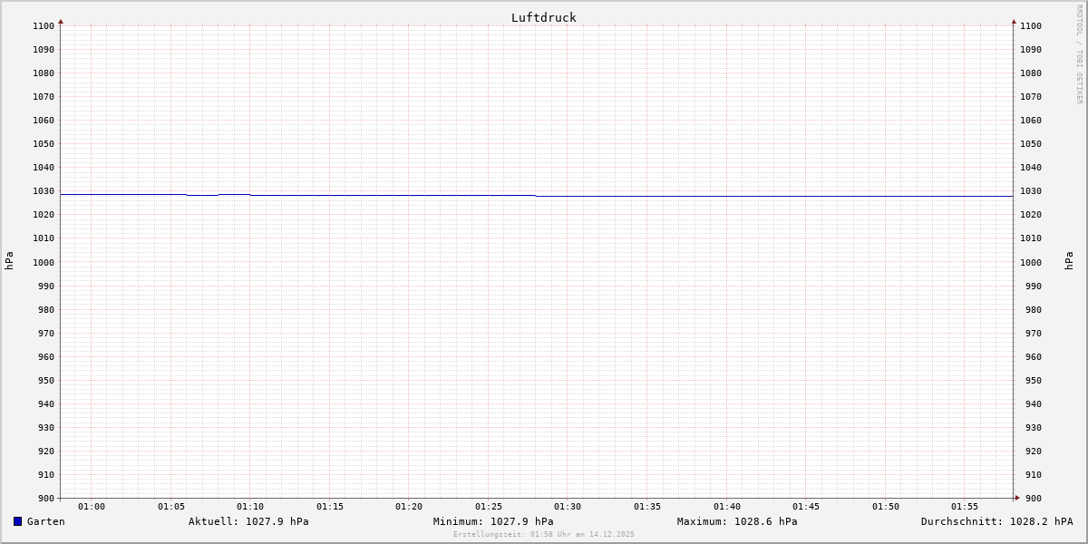Image resolution: width=1088 pixels, height=544 pixels.
Task: Click the red arrow atop the right axis
Action: 1014,21
